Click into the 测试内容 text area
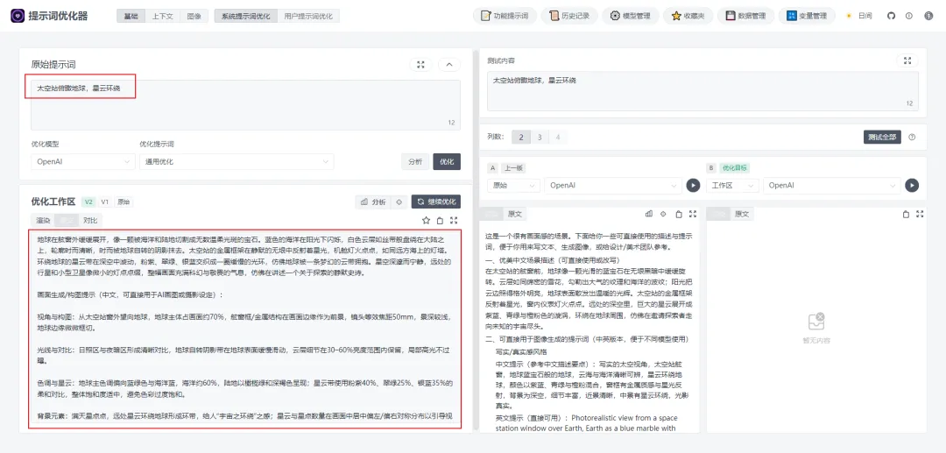Screen dimensions: 946x453 [x=702, y=91]
